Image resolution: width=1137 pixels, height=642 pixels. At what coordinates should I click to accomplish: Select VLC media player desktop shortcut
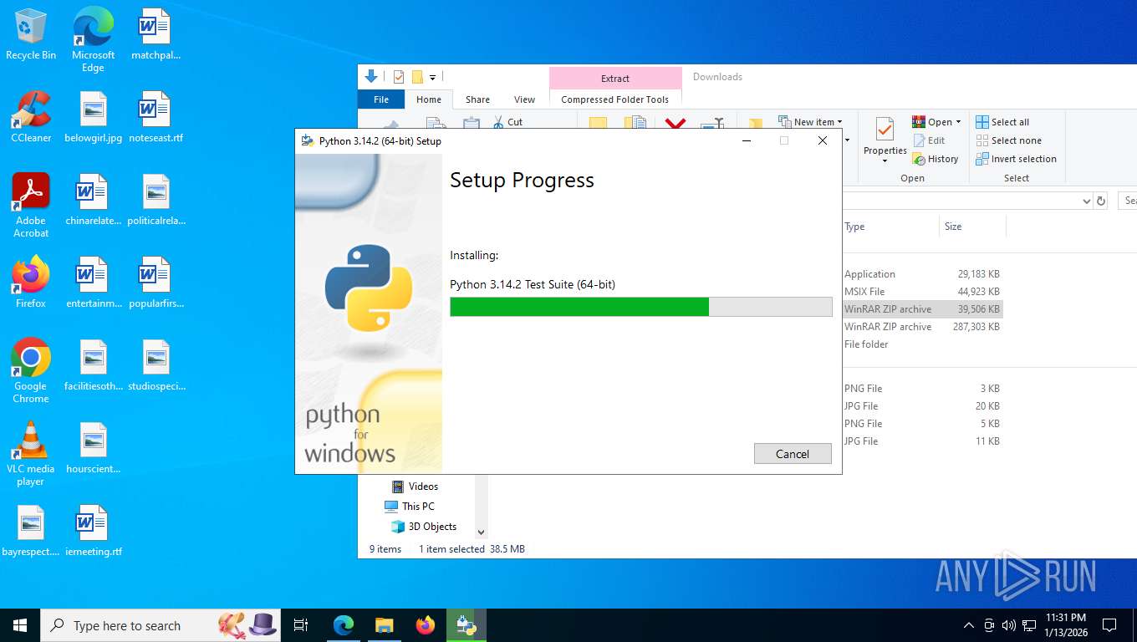(x=31, y=454)
